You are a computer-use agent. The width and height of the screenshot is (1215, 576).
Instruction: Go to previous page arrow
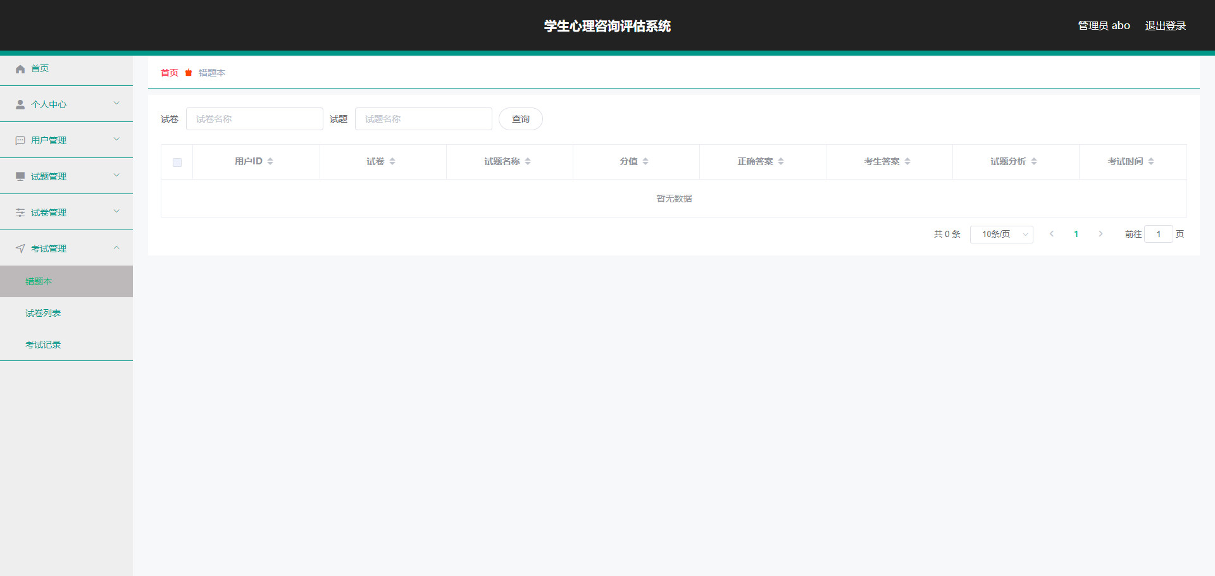(1052, 234)
